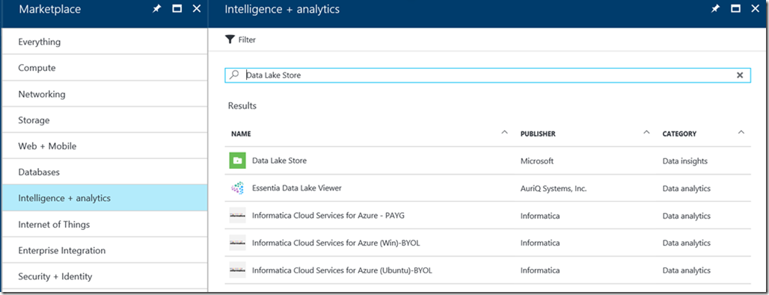Image resolution: width=769 pixels, height=295 pixels.
Task: Click the Intelligence + analytics blade title
Action: [x=282, y=9]
